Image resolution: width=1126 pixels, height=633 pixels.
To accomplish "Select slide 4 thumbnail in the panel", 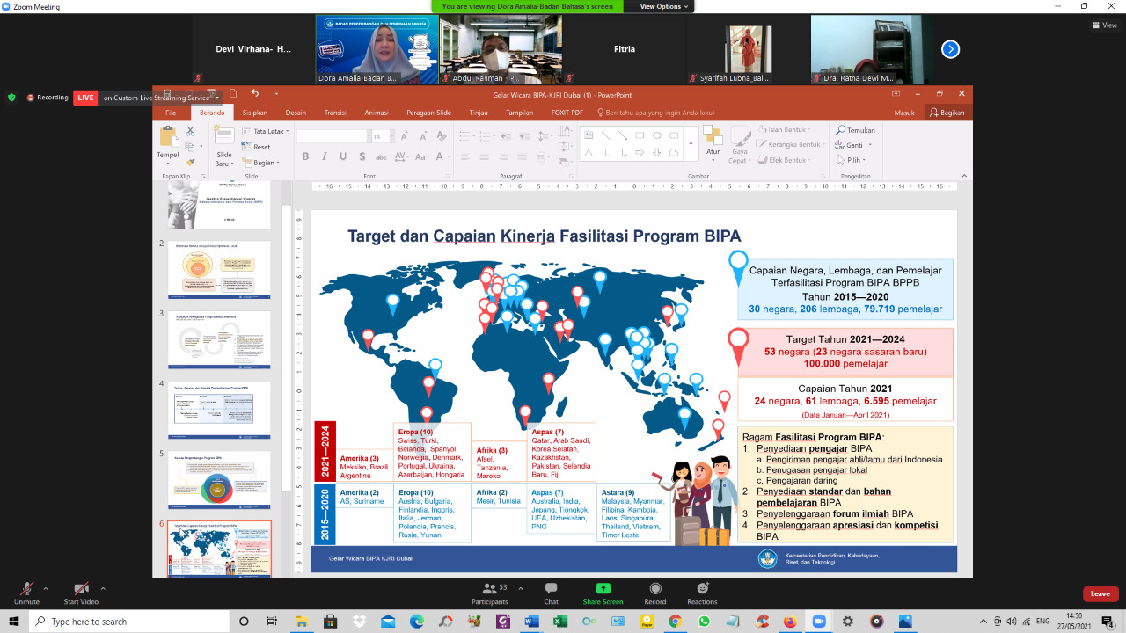I will click(x=219, y=410).
